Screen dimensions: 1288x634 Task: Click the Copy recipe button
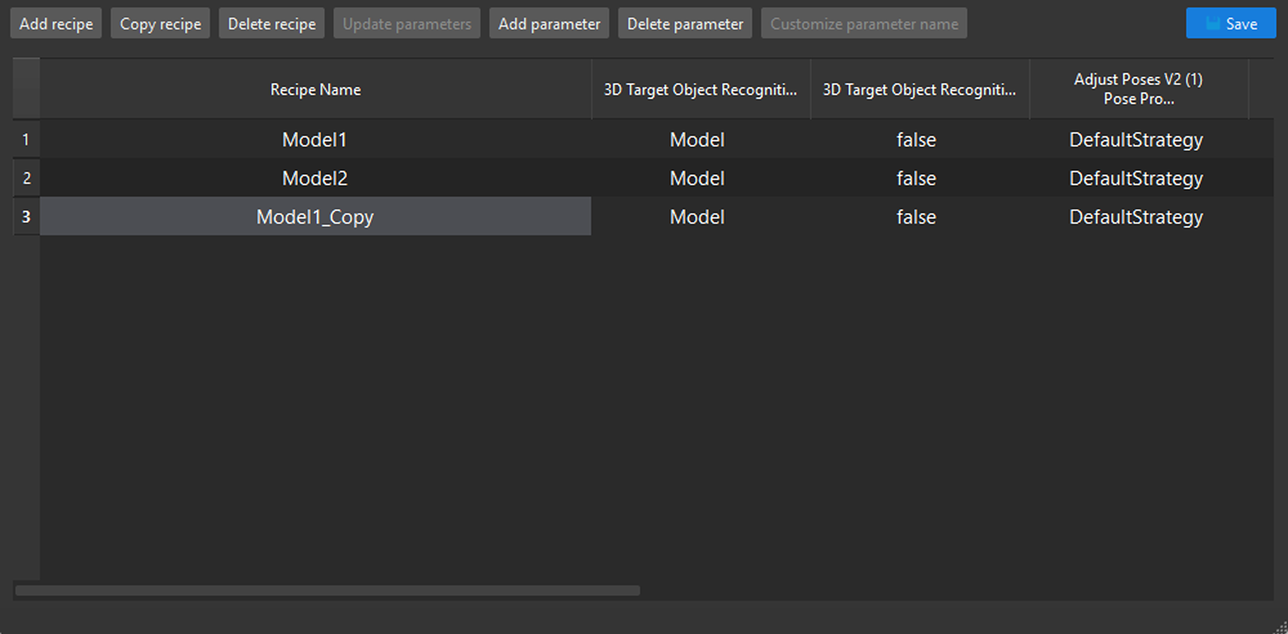pyautogui.click(x=160, y=24)
